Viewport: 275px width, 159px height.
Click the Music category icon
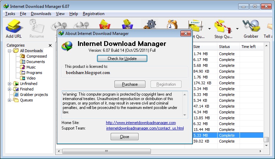tap(22, 67)
